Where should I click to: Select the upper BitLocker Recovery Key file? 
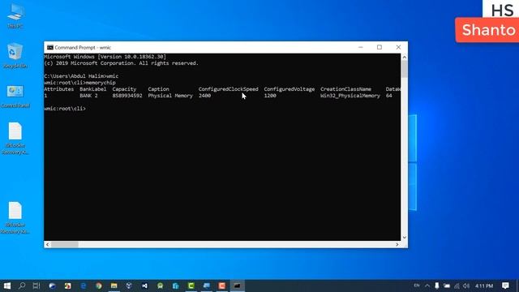click(x=15, y=139)
